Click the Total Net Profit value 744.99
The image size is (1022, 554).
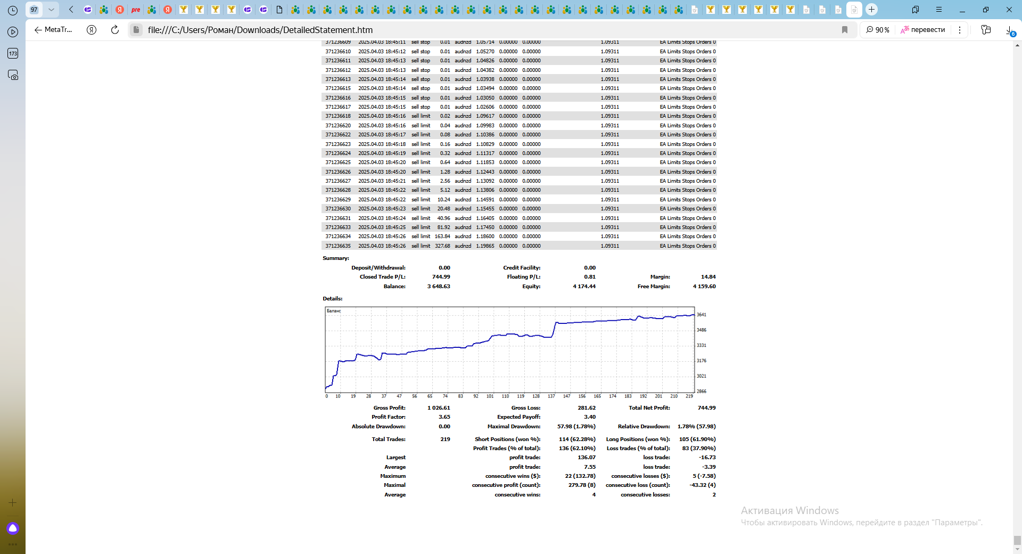pos(707,408)
